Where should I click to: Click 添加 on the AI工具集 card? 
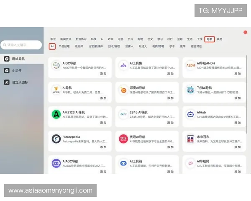click(171, 74)
